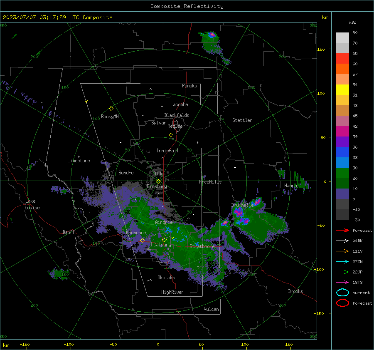Image resolution: width=374 pixels, height=350 pixels.
Task: Click the Blackfalds label
Action: [x=177, y=115]
